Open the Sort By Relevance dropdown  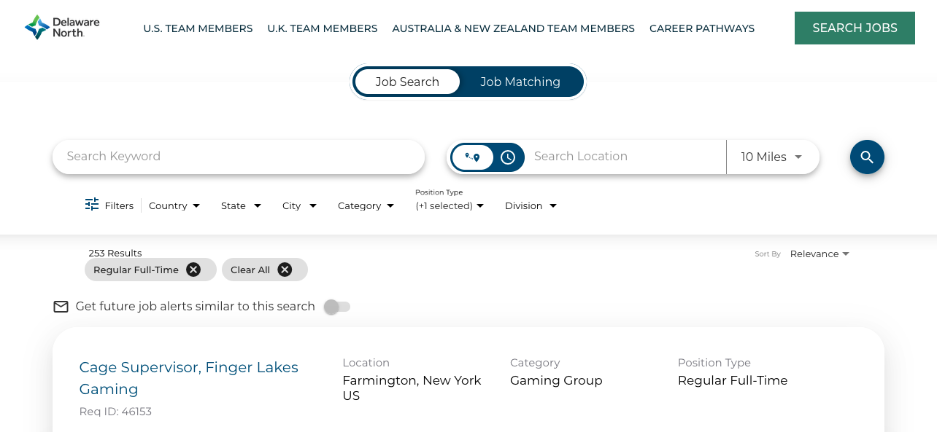point(819,254)
